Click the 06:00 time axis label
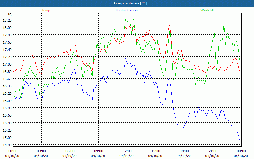Viewport: 254px width, 159px height. pyautogui.click(x=70, y=151)
